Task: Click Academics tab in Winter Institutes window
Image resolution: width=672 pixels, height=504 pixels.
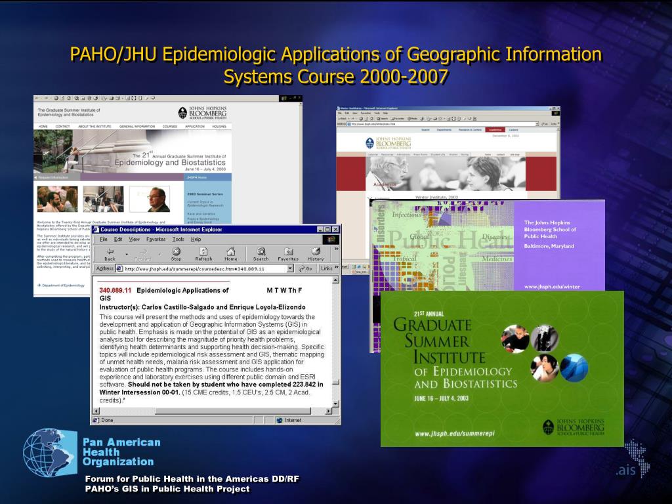Action: coord(495,130)
